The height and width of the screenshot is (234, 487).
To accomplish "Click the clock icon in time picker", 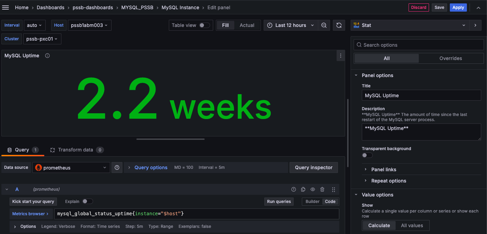I will 270,25.
